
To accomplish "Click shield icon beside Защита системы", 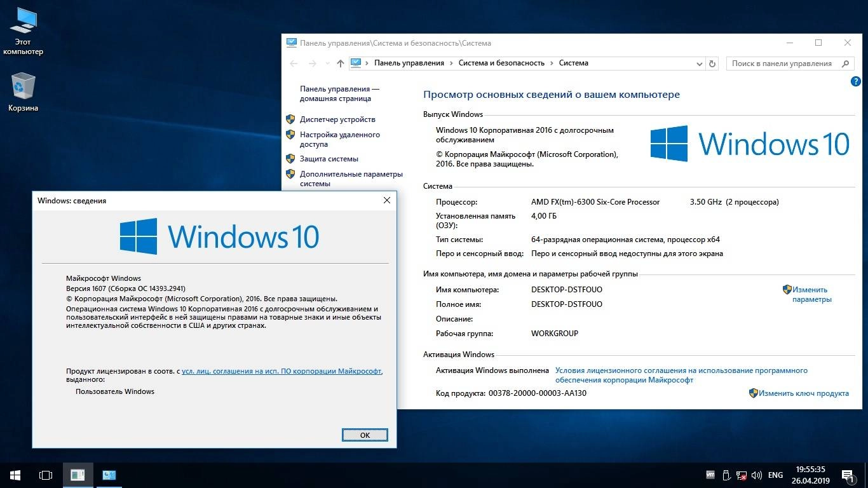I will click(x=290, y=159).
